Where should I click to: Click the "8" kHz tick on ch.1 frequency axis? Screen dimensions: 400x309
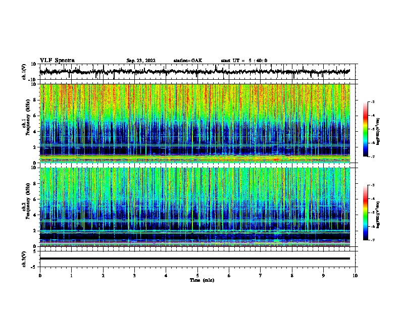(35, 100)
